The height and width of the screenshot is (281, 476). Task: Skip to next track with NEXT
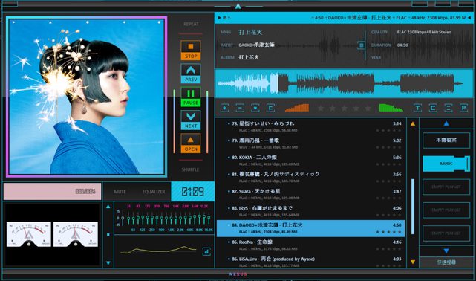(191, 120)
